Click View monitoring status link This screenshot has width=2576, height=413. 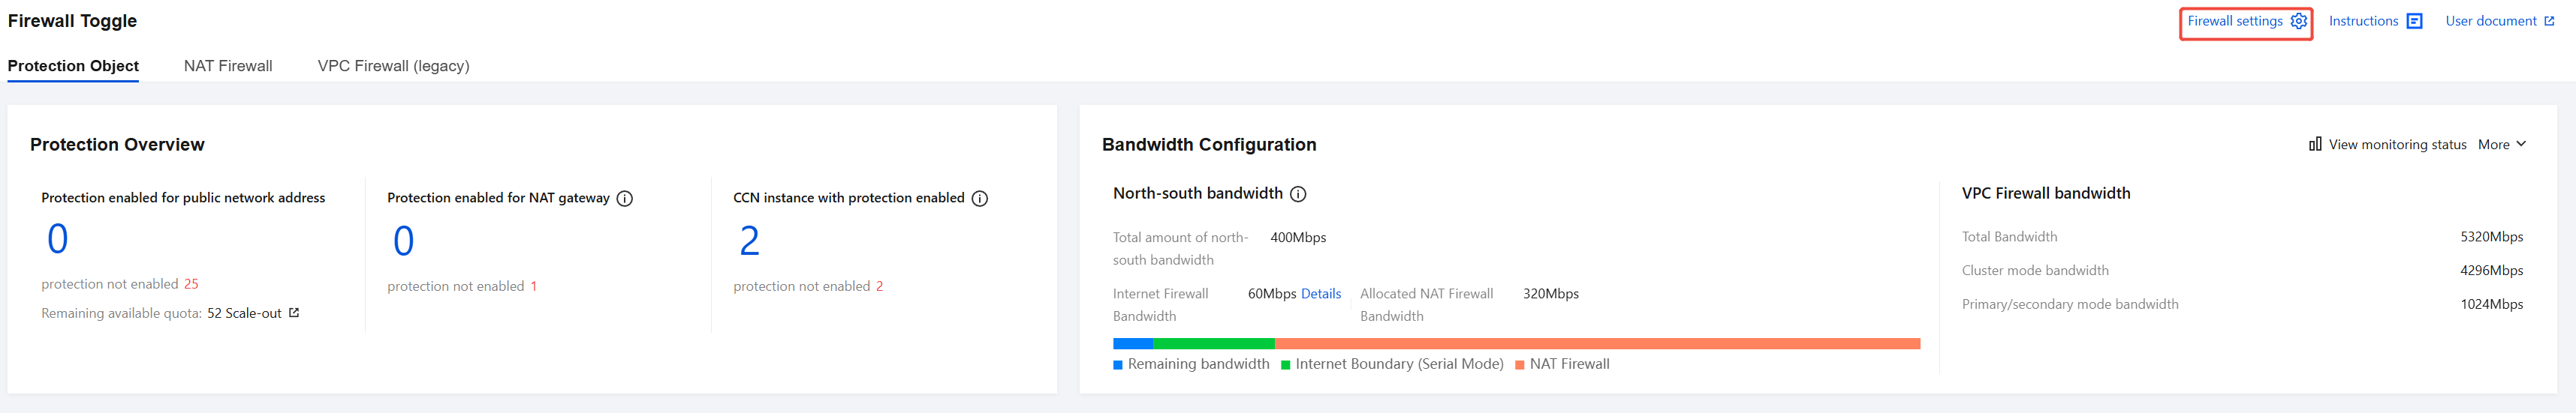(x=2397, y=145)
